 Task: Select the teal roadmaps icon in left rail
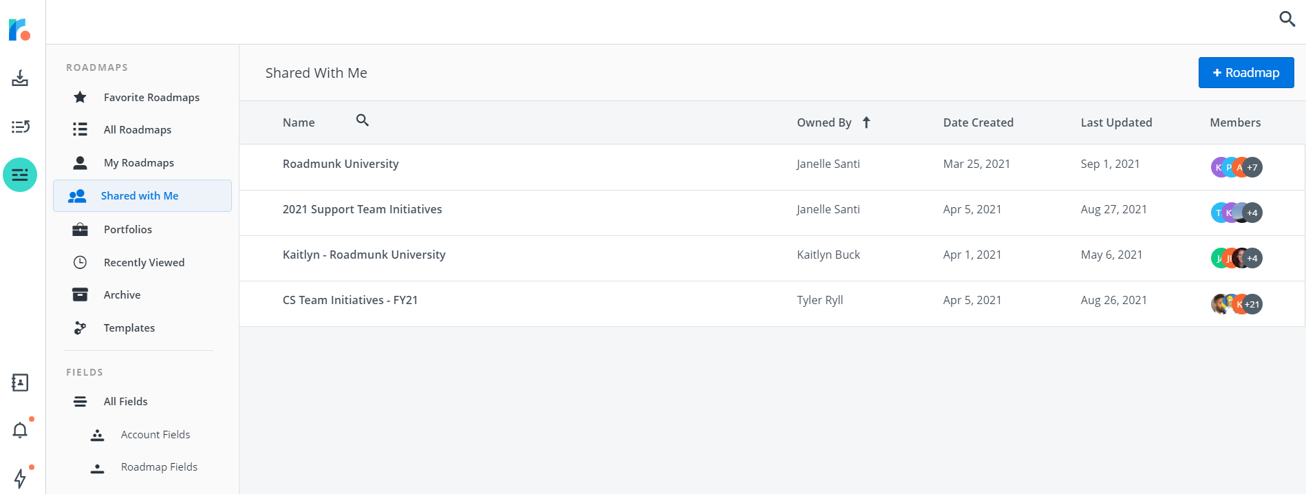(x=20, y=175)
